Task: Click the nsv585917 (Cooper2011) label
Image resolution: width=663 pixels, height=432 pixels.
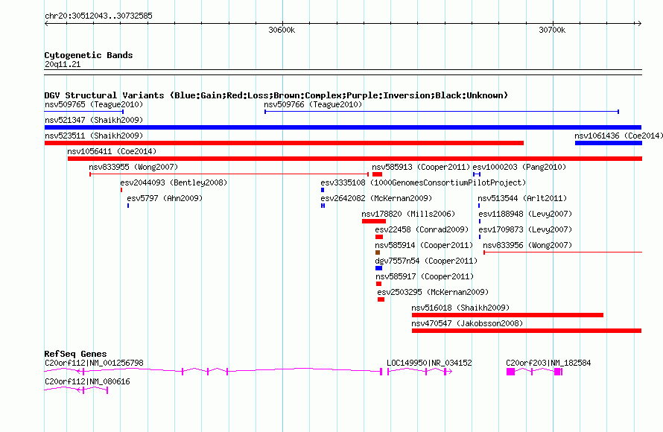Action: coord(425,276)
